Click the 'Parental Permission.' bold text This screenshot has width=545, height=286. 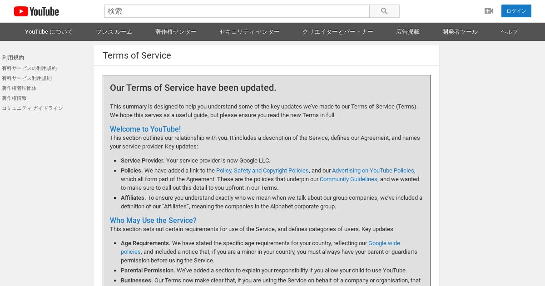(x=148, y=271)
